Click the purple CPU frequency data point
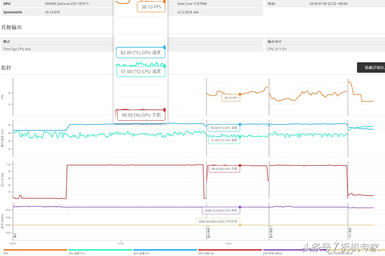Image resolution: width=385 pixels, height=256 pixels. point(240,207)
